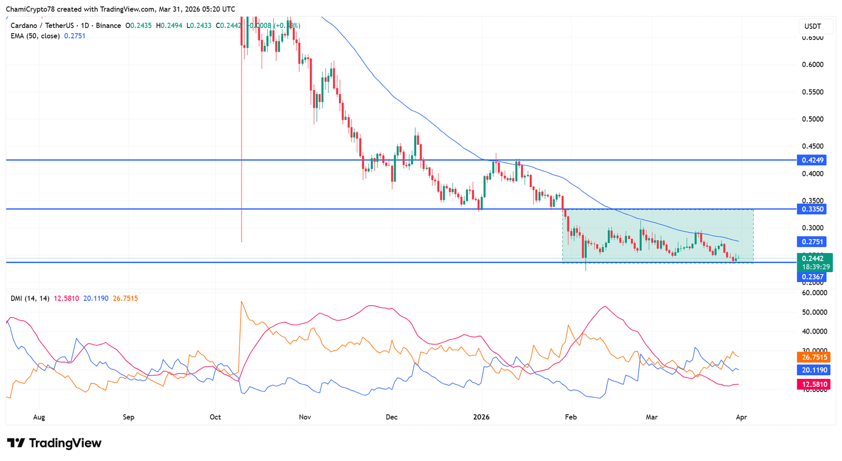Click the 2026 label on time axis
This screenshot has height=461, width=842.
coord(481,417)
